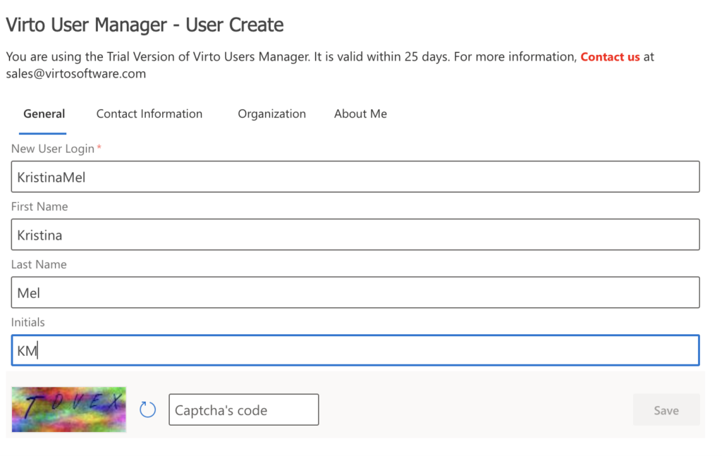Viewport: 722px width, 456px height.
Task: Open the Organization tab
Action: [x=271, y=113]
